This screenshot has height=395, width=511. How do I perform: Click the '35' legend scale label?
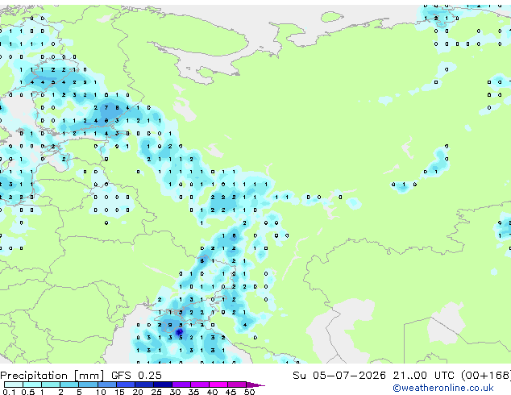(x=193, y=392)
